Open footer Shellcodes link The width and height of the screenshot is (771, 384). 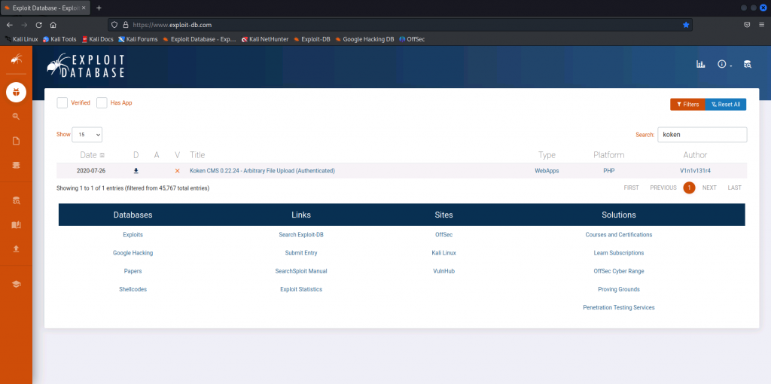tap(133, 289)
